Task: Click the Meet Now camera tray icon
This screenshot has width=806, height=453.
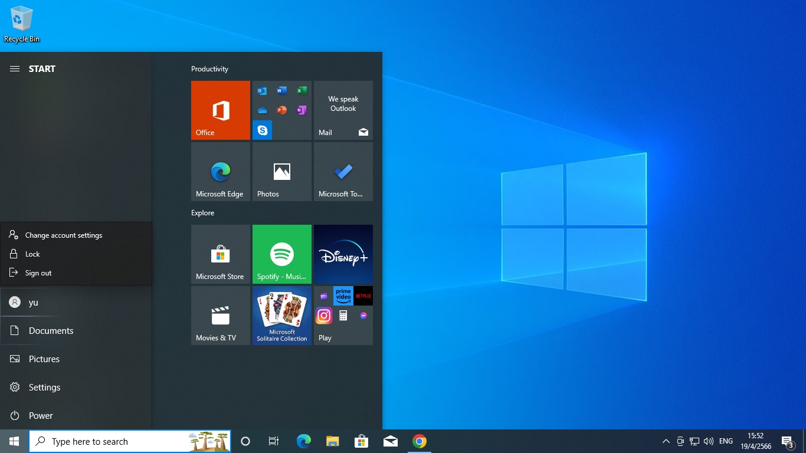Action: (x=680, y=441)
